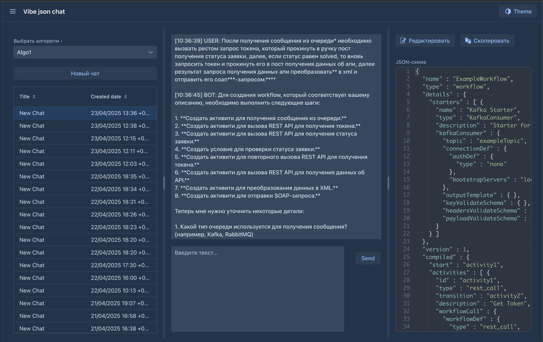Sort by Created date sort icon

(126, 97)
